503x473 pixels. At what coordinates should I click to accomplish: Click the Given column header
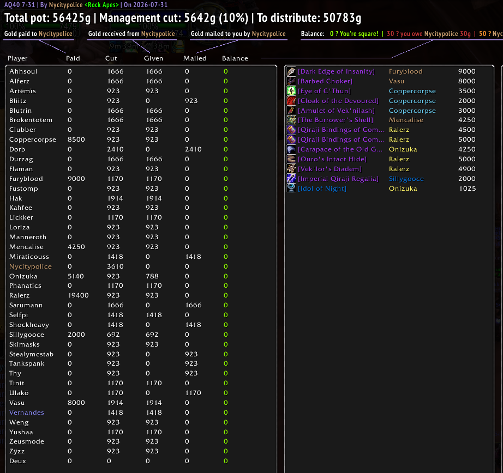click(x=153, y=58)
